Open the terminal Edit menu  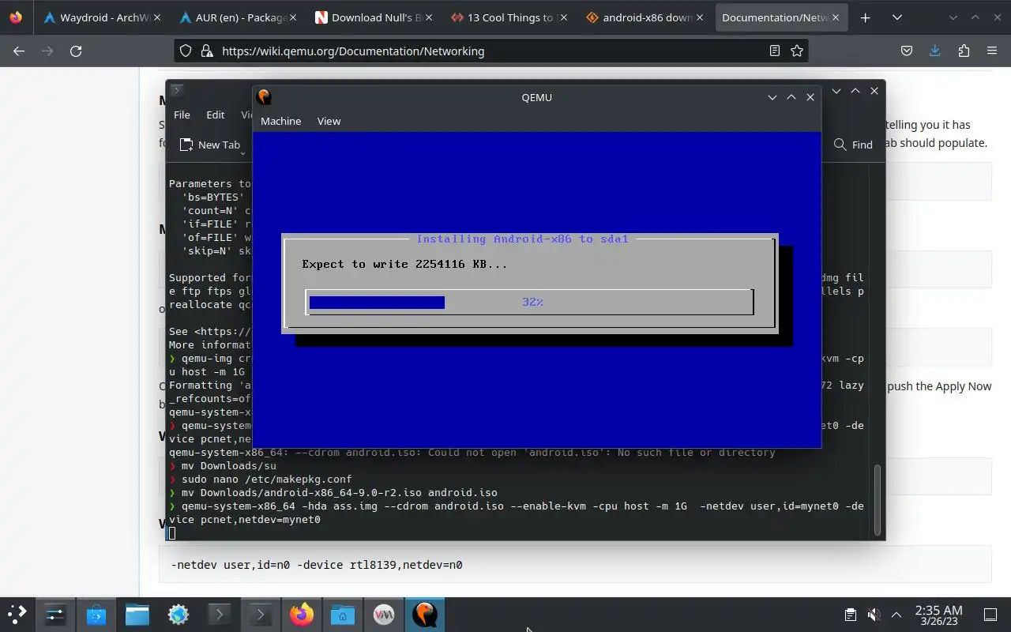(x=216, y=115)
